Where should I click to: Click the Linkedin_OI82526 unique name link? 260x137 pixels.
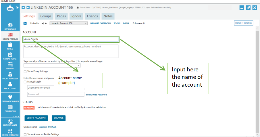point(48,127)
